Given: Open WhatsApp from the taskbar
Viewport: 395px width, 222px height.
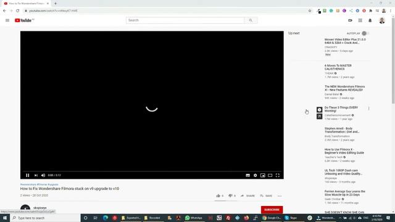Looking at the screenshot, I should 194,218.
